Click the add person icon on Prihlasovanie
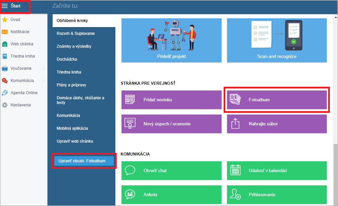The width and height of the screenshot is (338, 206). point(235,194)
